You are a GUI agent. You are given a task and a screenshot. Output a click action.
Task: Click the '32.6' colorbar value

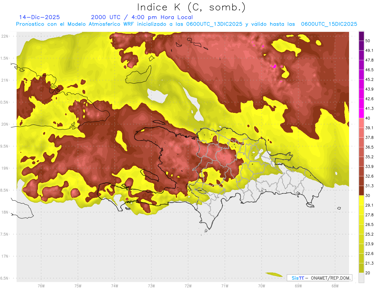[x=369, y=176]
